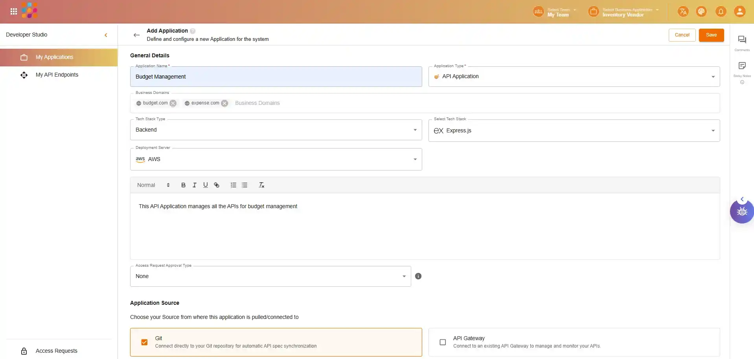
Task: Create an ordered numbered list
Action: [x=233, y=185]
